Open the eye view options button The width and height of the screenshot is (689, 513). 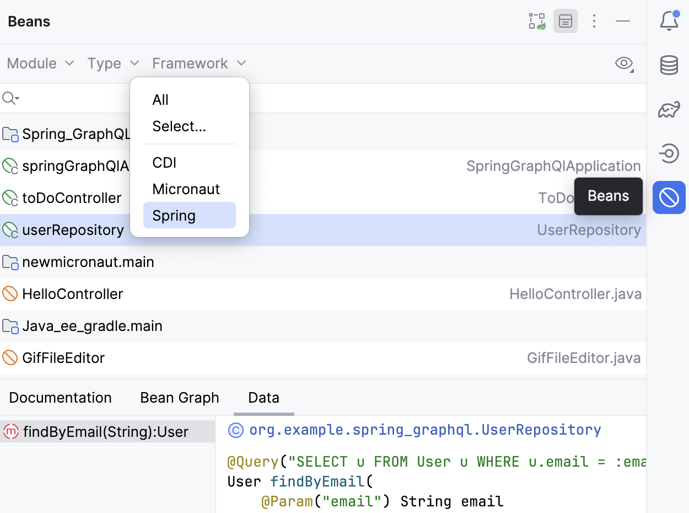(624, 63)
